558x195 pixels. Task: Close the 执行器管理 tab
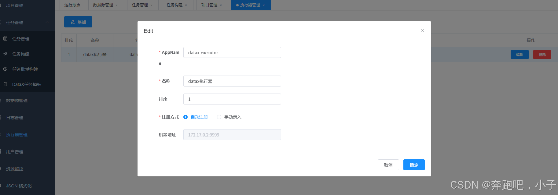(x=263, y=5)
